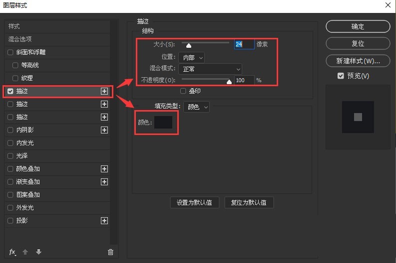Click the styles list vertical scrollbar
Viewport: 396px width, 263px height.
114,132
